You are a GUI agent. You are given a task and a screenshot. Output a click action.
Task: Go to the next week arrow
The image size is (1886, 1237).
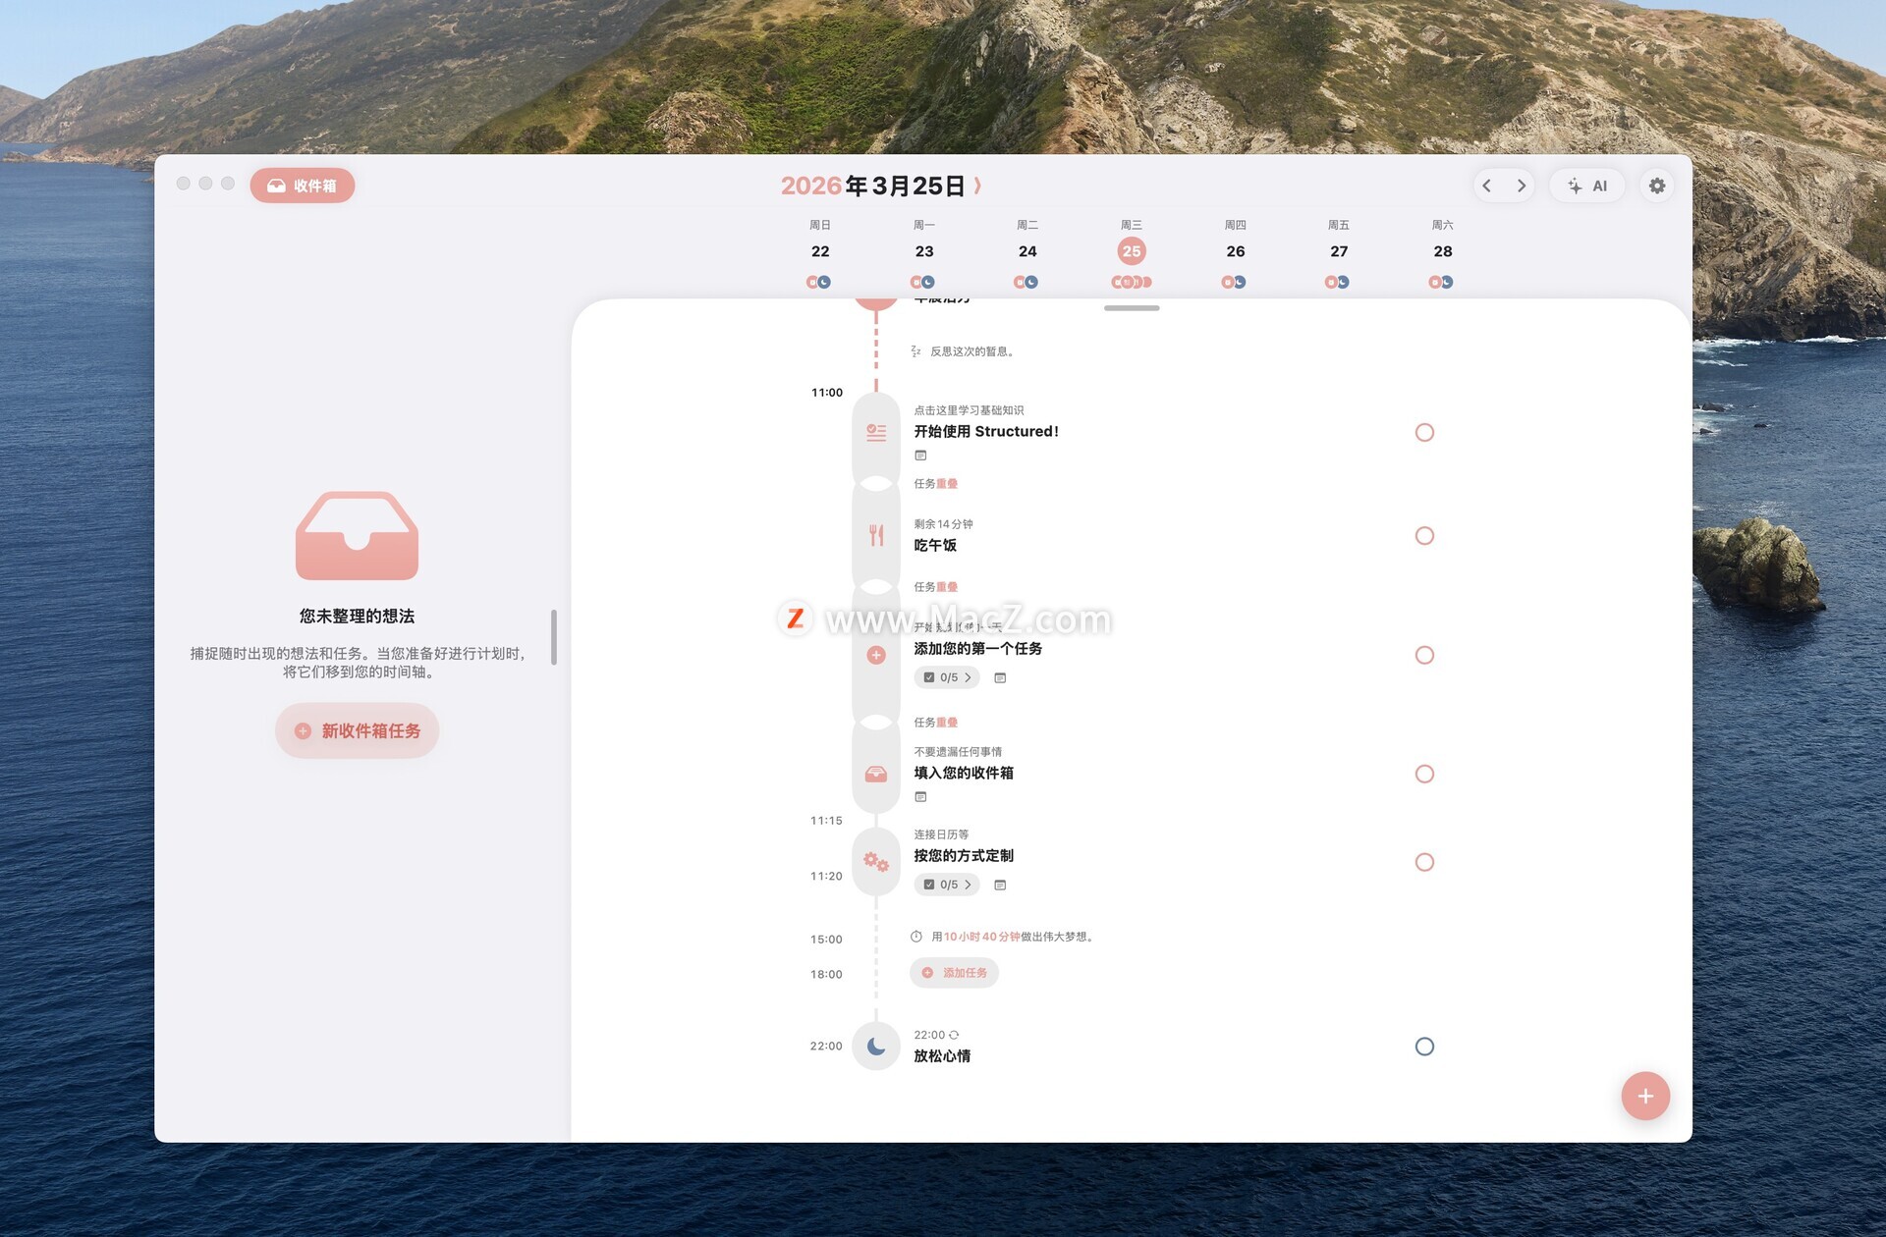[1521, 186]
